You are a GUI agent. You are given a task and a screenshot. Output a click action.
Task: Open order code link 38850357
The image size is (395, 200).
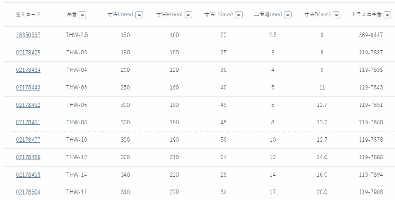click(28, 35)
